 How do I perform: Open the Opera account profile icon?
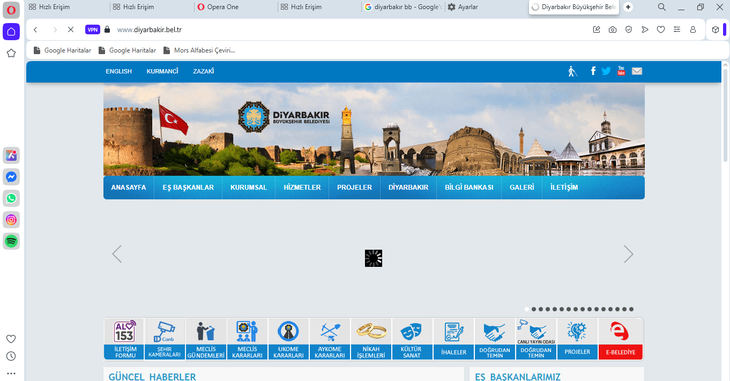pyautogui.click(x=693, y=30)
